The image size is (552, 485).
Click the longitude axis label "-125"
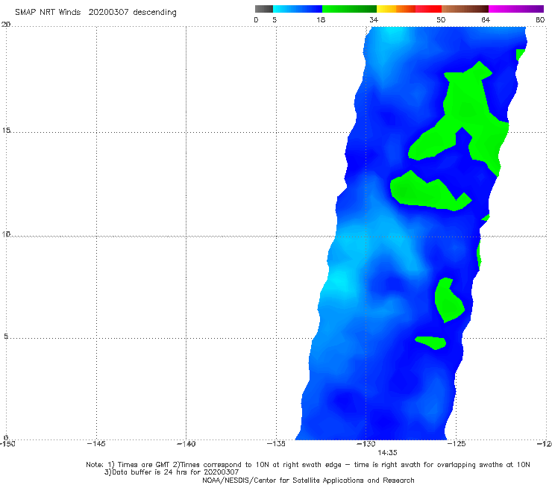[457, 444]
